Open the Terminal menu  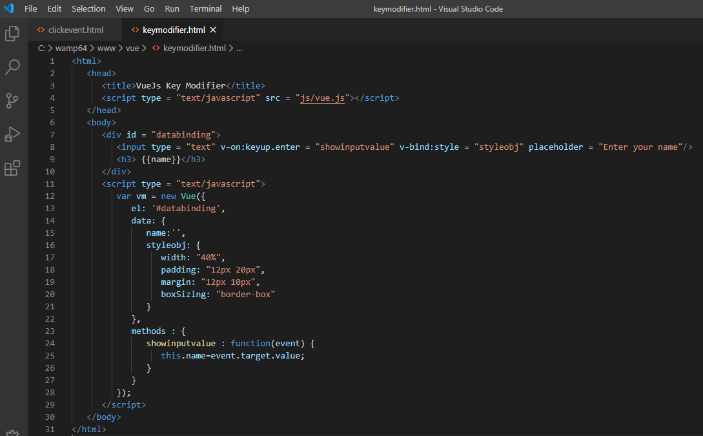[205, 9]
